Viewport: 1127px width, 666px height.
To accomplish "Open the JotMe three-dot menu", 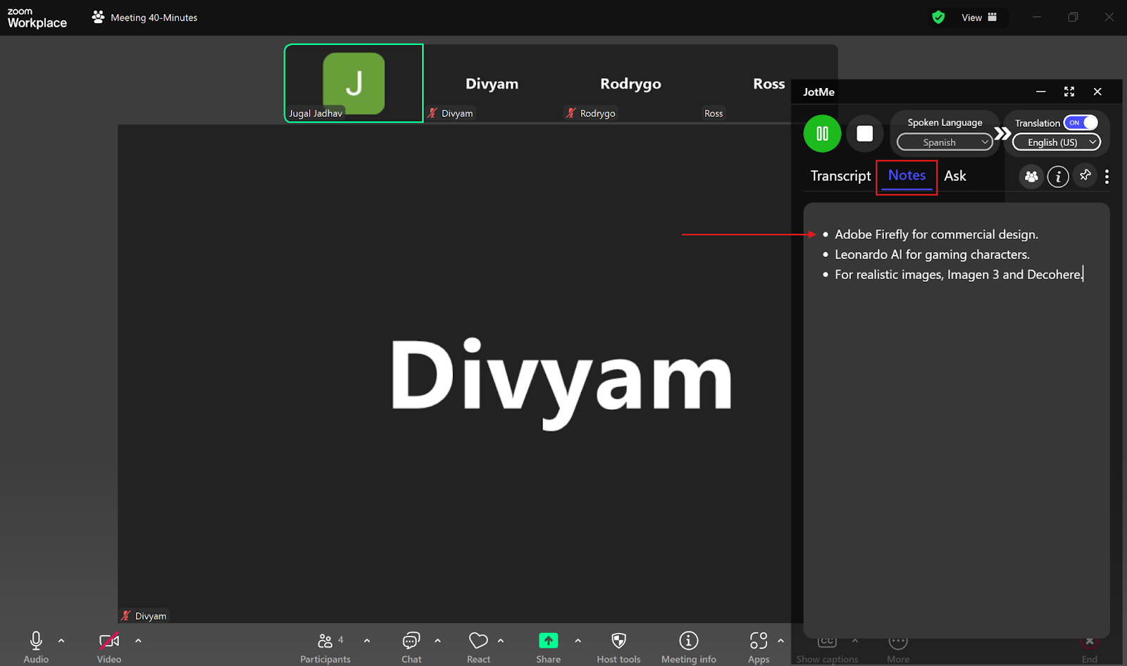I will (x=1107, y=177).
